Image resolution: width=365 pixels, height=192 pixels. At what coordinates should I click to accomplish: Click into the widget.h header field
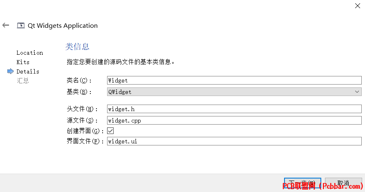pyautogui.click(x=234, y=109)
